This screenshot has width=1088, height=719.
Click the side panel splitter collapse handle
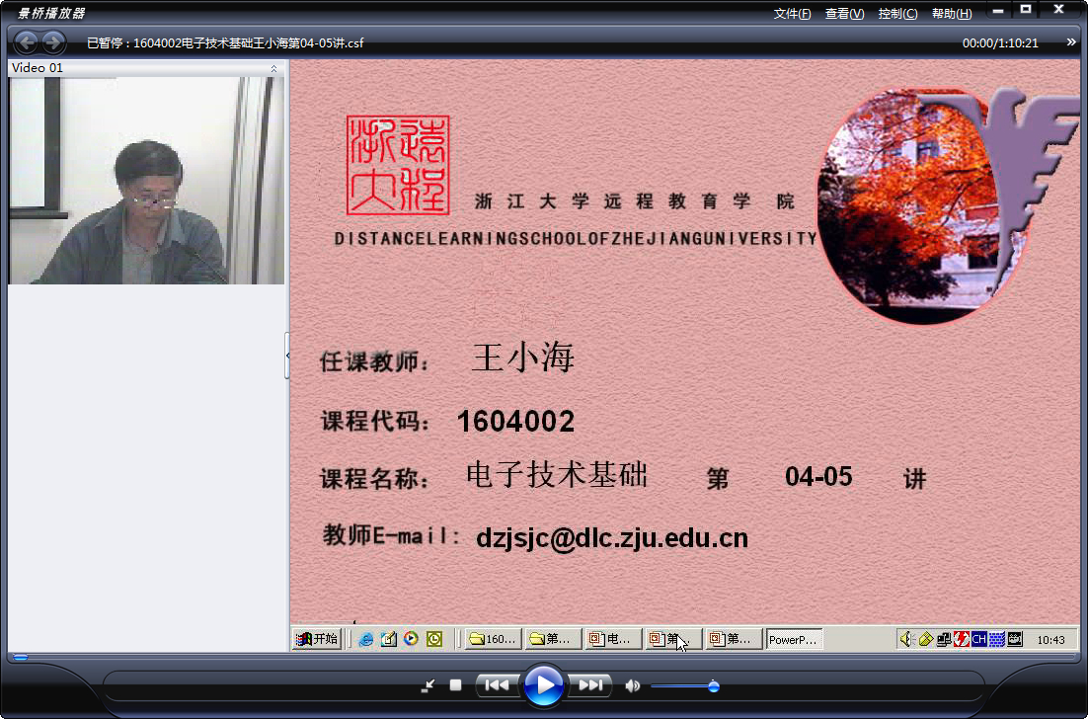pos(287,356)
